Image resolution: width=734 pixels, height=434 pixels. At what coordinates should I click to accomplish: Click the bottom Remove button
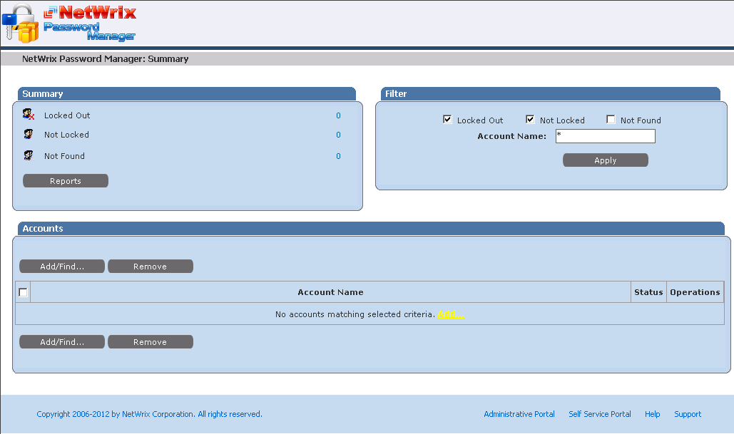(x=151, y=342)
